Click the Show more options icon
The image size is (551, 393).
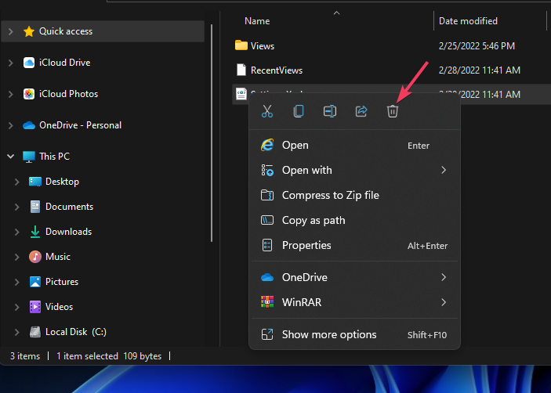pos(267,334)
